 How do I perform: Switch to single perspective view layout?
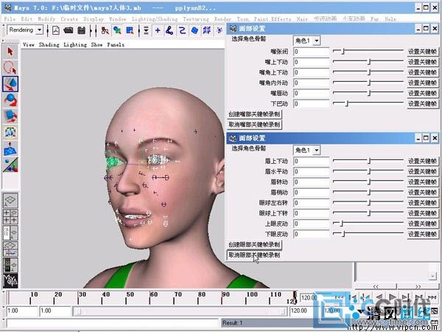click(x=10, y=201)
